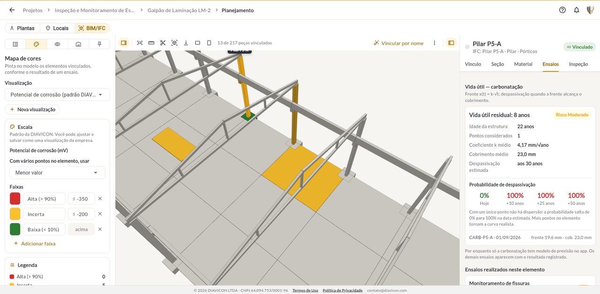This screenshot has height=294, width=600.
Task: Click the gray status dot beside Pilar P5-A
Action: (x=467, y=47)
